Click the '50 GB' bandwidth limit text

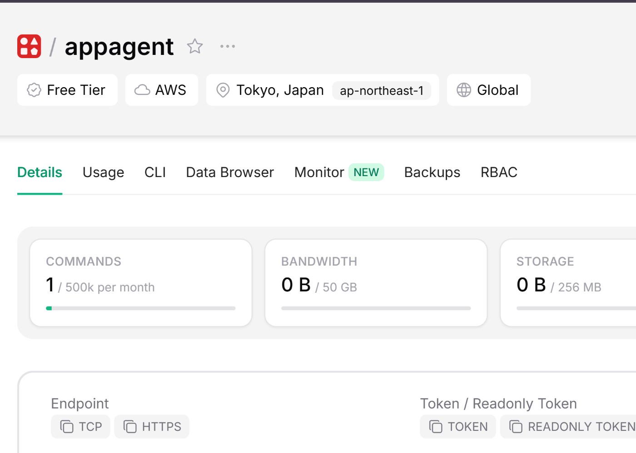(340, 287)
